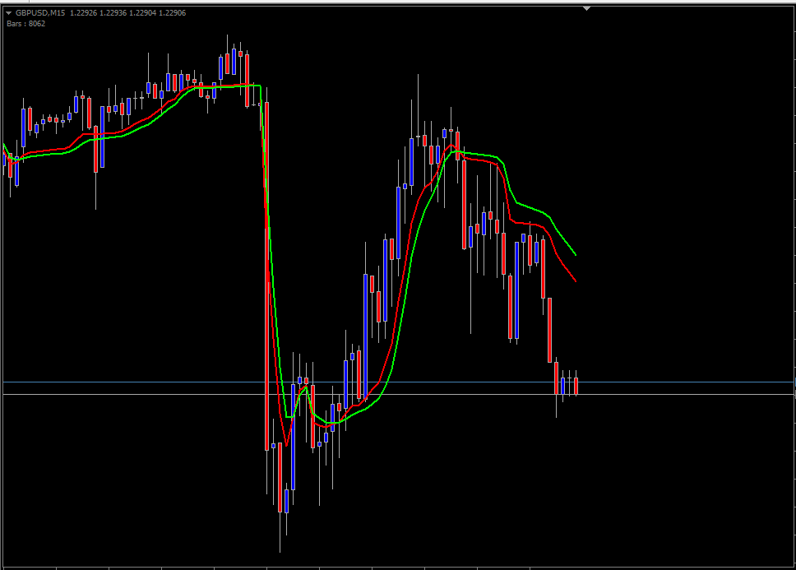796x570 pixels.
Task: Click the chart shift triangle marker at top
Action: pos(587,8)
